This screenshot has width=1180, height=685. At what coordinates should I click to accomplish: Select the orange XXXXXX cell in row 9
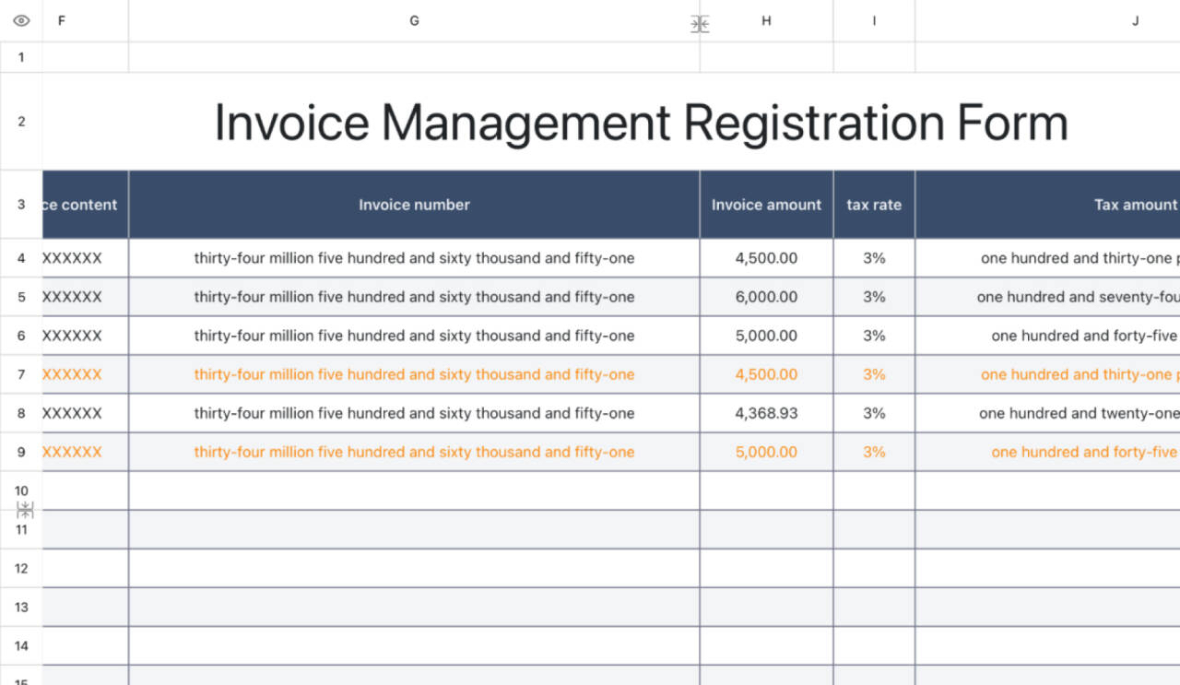86,452
